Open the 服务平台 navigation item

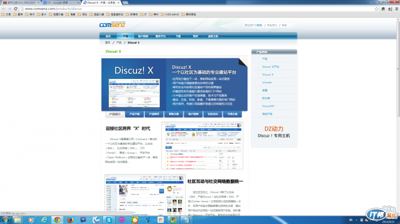coord(160,36)
